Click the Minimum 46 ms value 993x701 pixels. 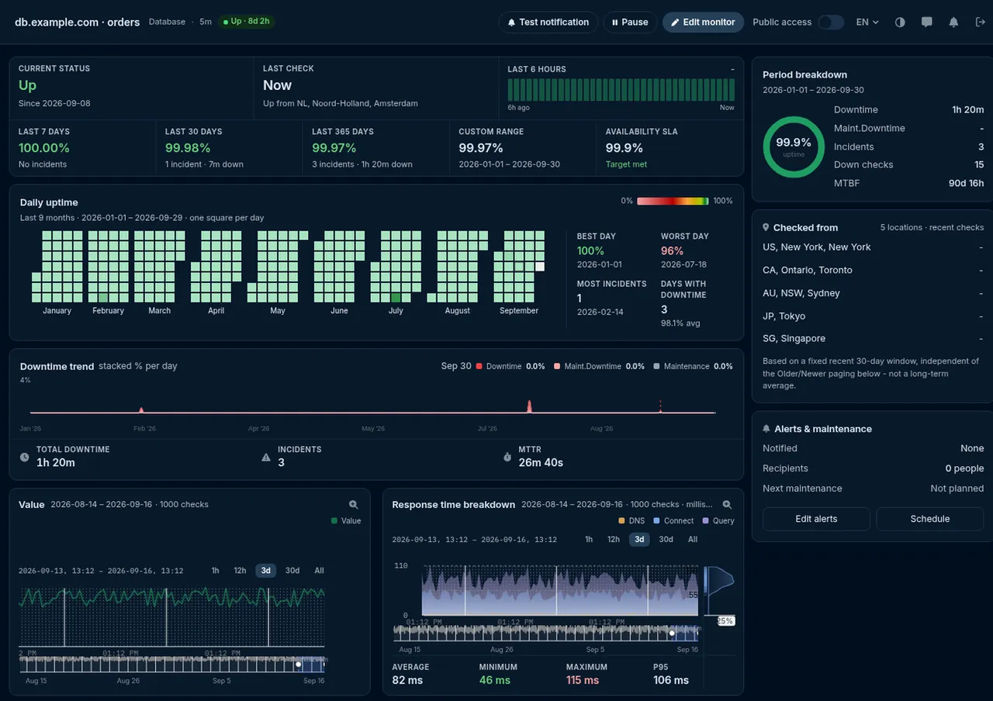click(x=495, y=680)
